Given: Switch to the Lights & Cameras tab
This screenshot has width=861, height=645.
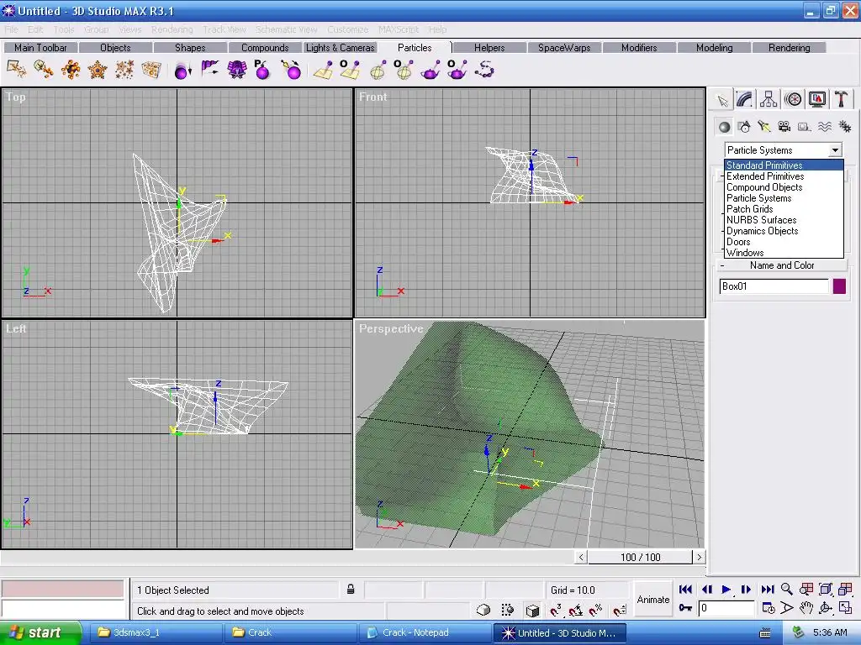Looking at the screenshot, I should pyautogui.click(x=340, y=48).
